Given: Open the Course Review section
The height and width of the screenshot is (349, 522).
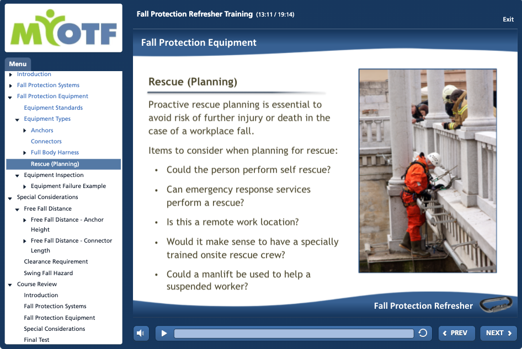Looking at the screenshot, I should point(37,284).
